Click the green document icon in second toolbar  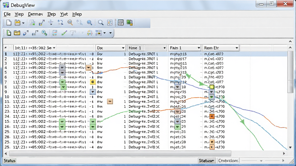[9, 33]
